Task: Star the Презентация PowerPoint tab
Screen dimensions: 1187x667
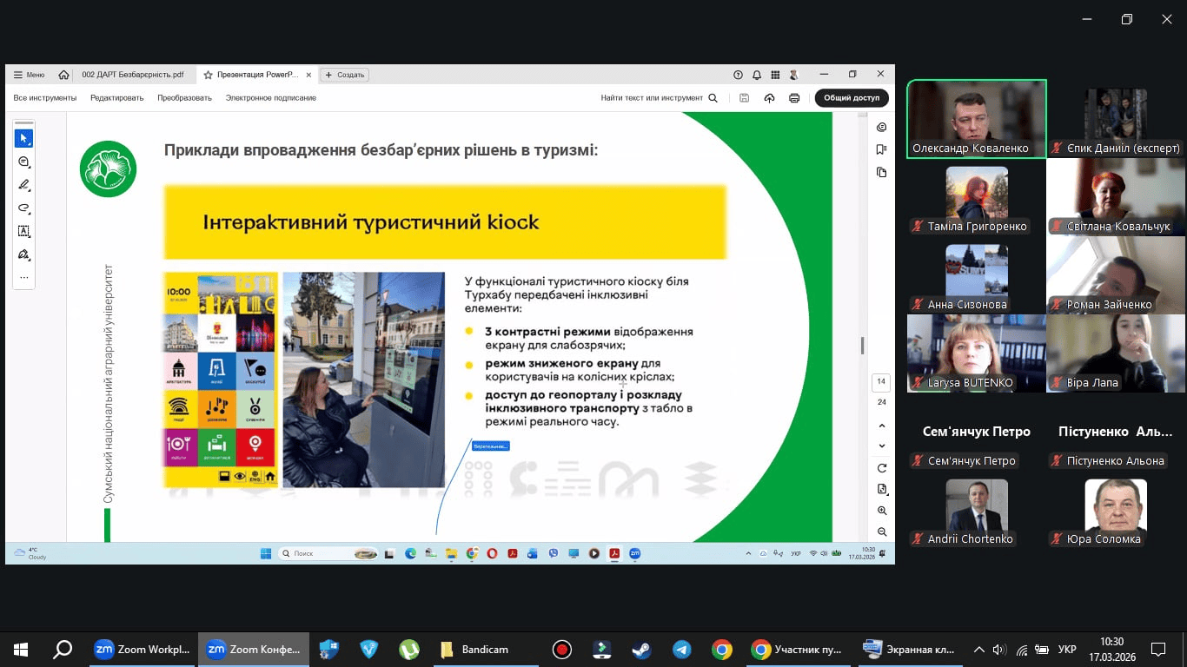Action: 208,76
